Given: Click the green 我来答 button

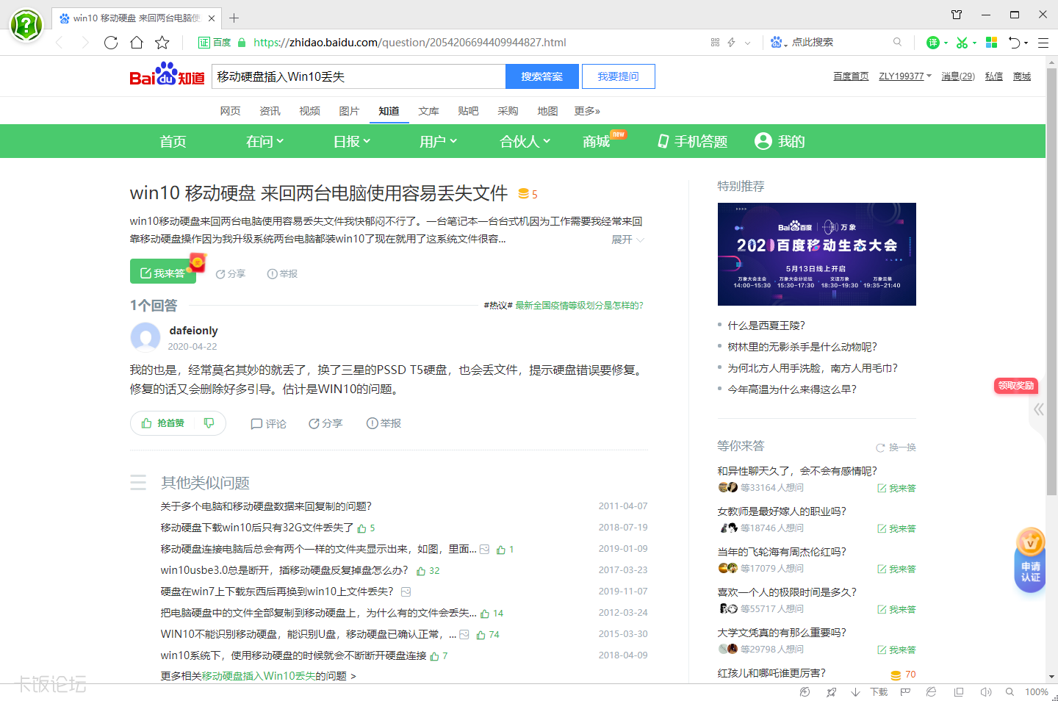Looking at the screenshot, I should click(163, 271).
